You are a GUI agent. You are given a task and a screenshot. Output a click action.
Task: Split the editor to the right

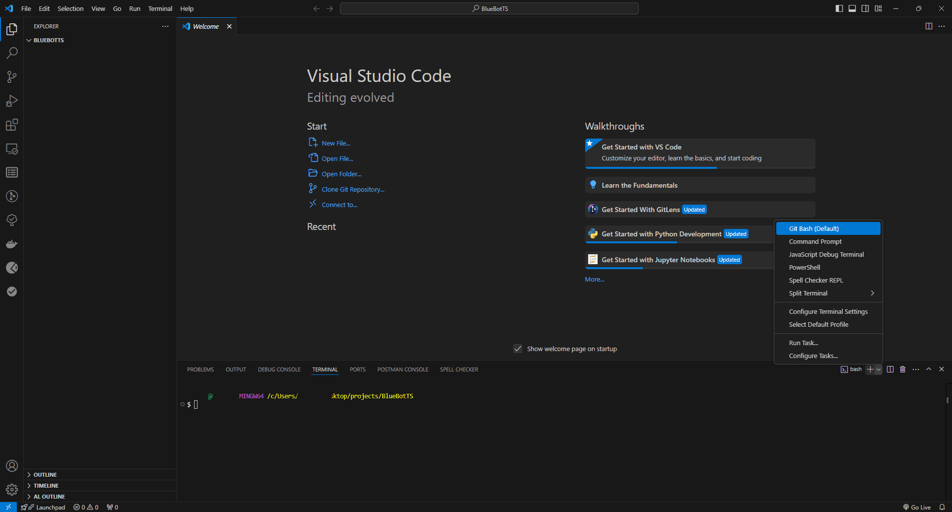[929, 26]
